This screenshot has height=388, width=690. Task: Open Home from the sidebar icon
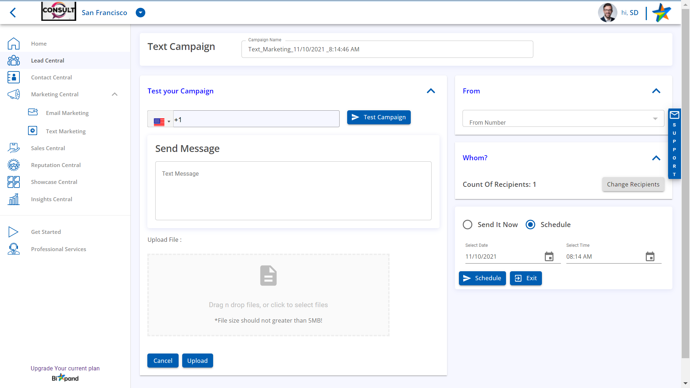13,43
